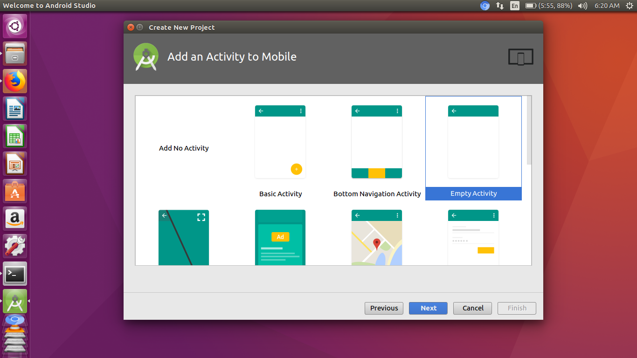Open the session gear menu

[629, 6]
